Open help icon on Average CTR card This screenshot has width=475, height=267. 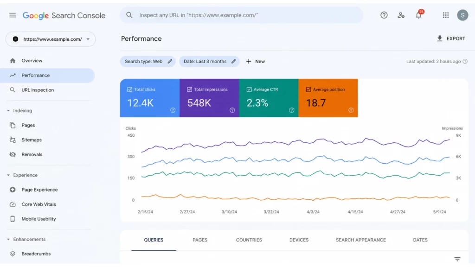click(291, 110)
